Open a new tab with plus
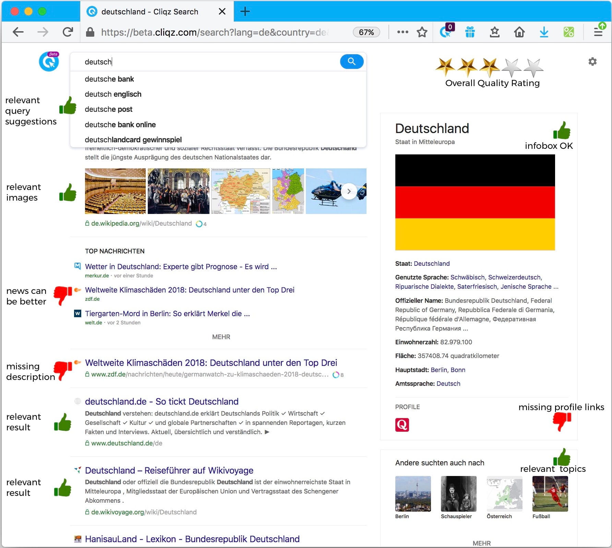 tap(245, 12)
